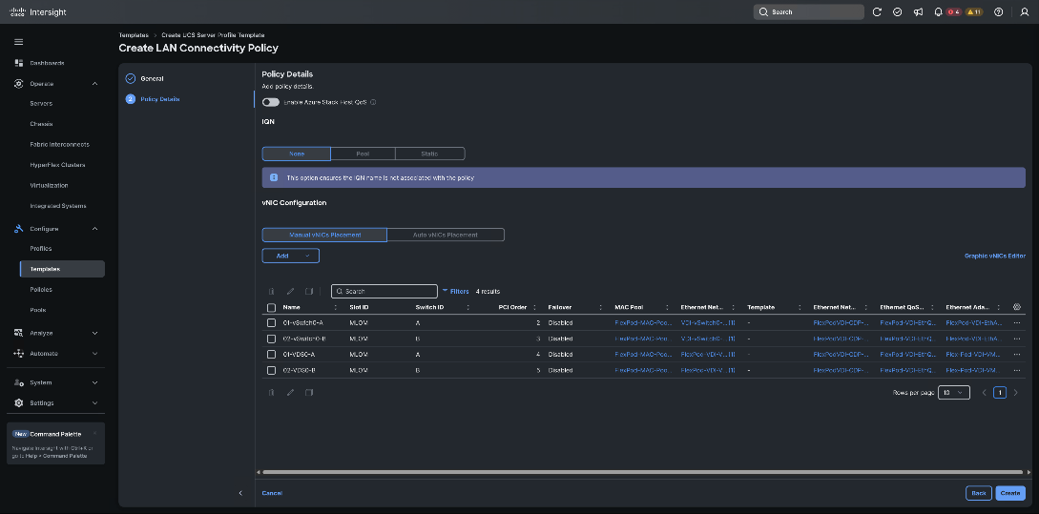Open the Filters dropdown above table
1039x514 pixels.
tap(456, 292)
